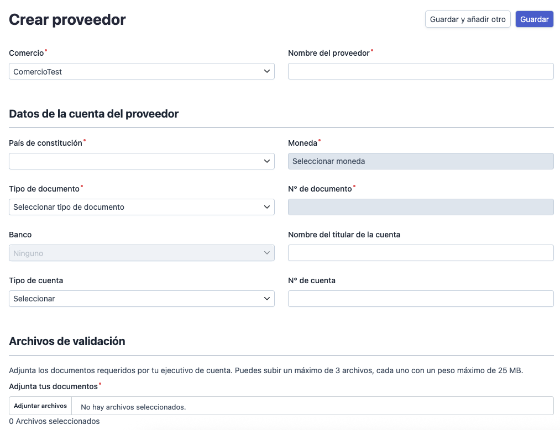Click the disabled Banco dropdown
This screenshot has width=560, height=430.
(x=141, y=252)
